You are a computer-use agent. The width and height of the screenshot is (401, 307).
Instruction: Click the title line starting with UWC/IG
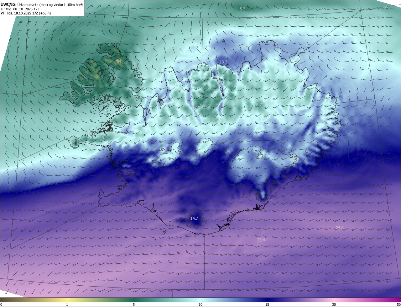[42, 4]
